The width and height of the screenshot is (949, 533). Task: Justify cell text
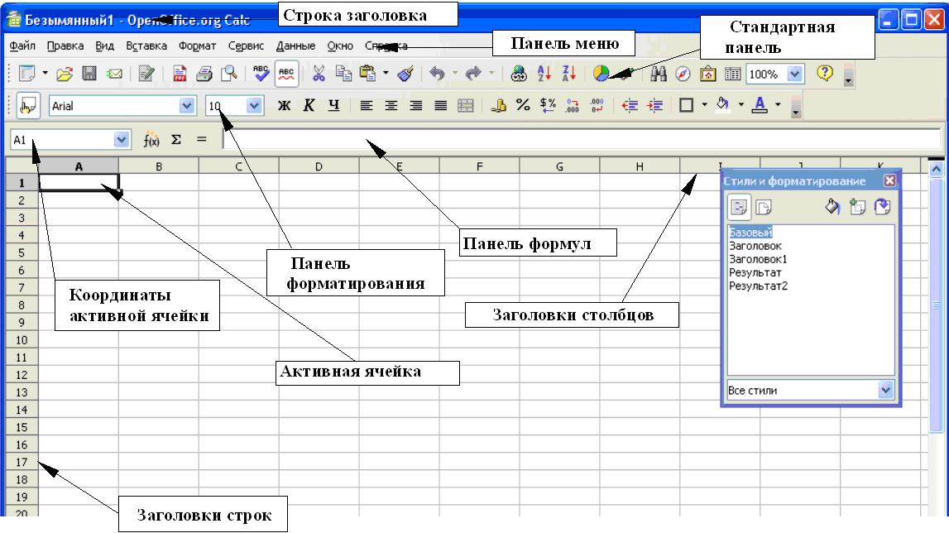coord(441,106)
